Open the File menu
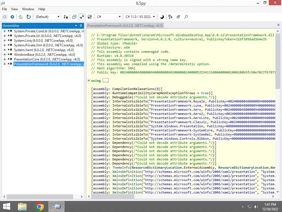Viewport: 282px width, 212px height. coord(4,9)
